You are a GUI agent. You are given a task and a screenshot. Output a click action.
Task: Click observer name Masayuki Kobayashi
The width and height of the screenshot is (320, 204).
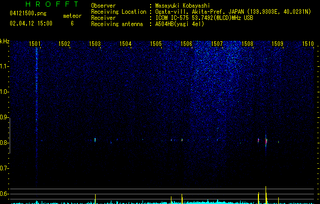pos(183,6)
